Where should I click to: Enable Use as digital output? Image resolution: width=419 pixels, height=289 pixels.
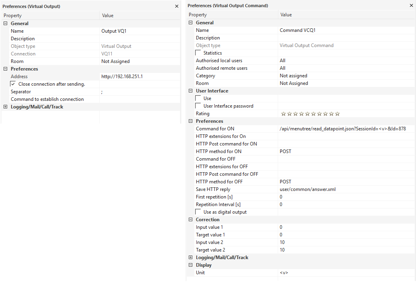[198, 212]
